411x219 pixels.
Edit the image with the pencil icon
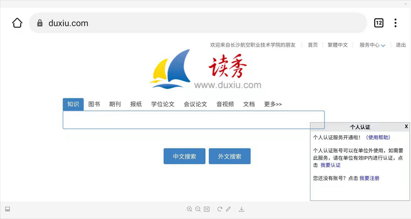(228, 209)
